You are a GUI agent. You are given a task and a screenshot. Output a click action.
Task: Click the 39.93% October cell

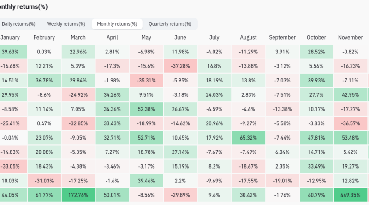pyautogui.click(x=316, y=81)
